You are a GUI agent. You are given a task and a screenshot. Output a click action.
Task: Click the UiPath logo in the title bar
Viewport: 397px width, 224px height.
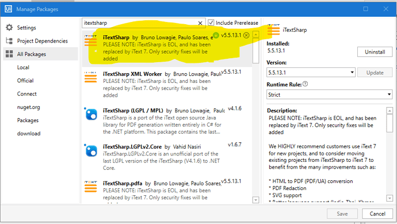pos(8,9)
